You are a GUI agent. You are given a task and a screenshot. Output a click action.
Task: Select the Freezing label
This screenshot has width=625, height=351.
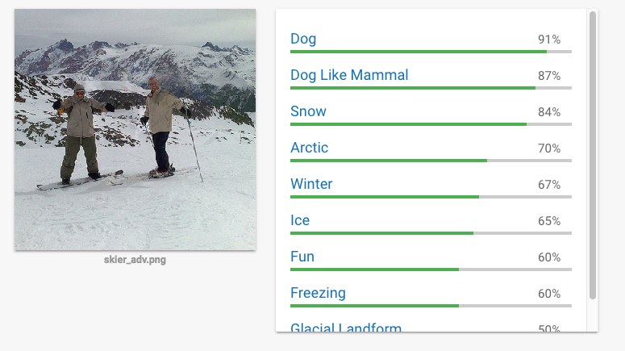pos(318,293)
